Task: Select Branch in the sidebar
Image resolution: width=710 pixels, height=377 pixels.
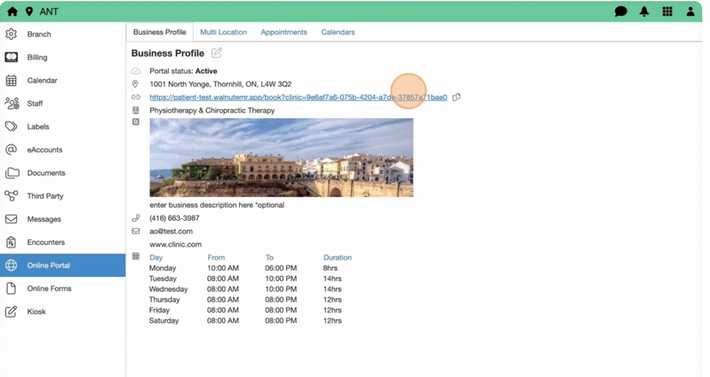Action: (x=39, y=35)
